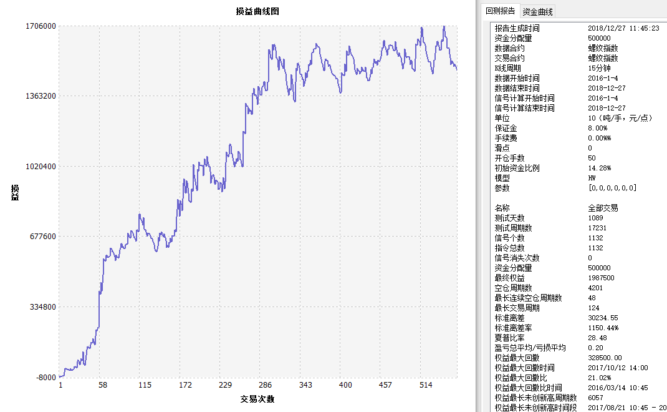Click the 交易次数 x-axis label
667x412 pixels.
257,399
